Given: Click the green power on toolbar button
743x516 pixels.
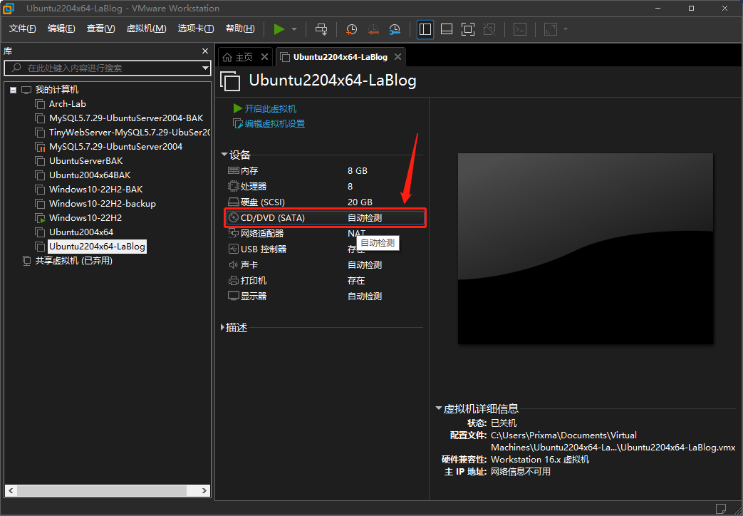Looking at the screenshot, I should 279,29.
